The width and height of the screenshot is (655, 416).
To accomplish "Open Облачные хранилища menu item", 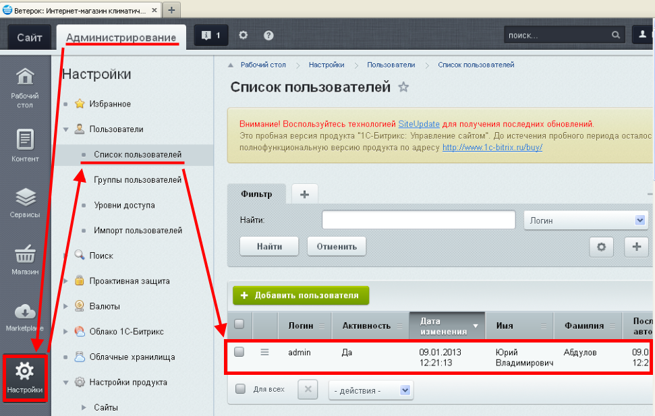I will click(132, 357).
